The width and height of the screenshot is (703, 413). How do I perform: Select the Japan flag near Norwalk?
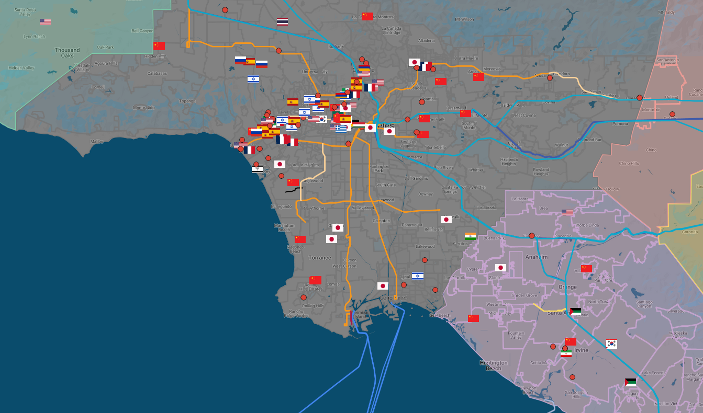coord(446,220)
